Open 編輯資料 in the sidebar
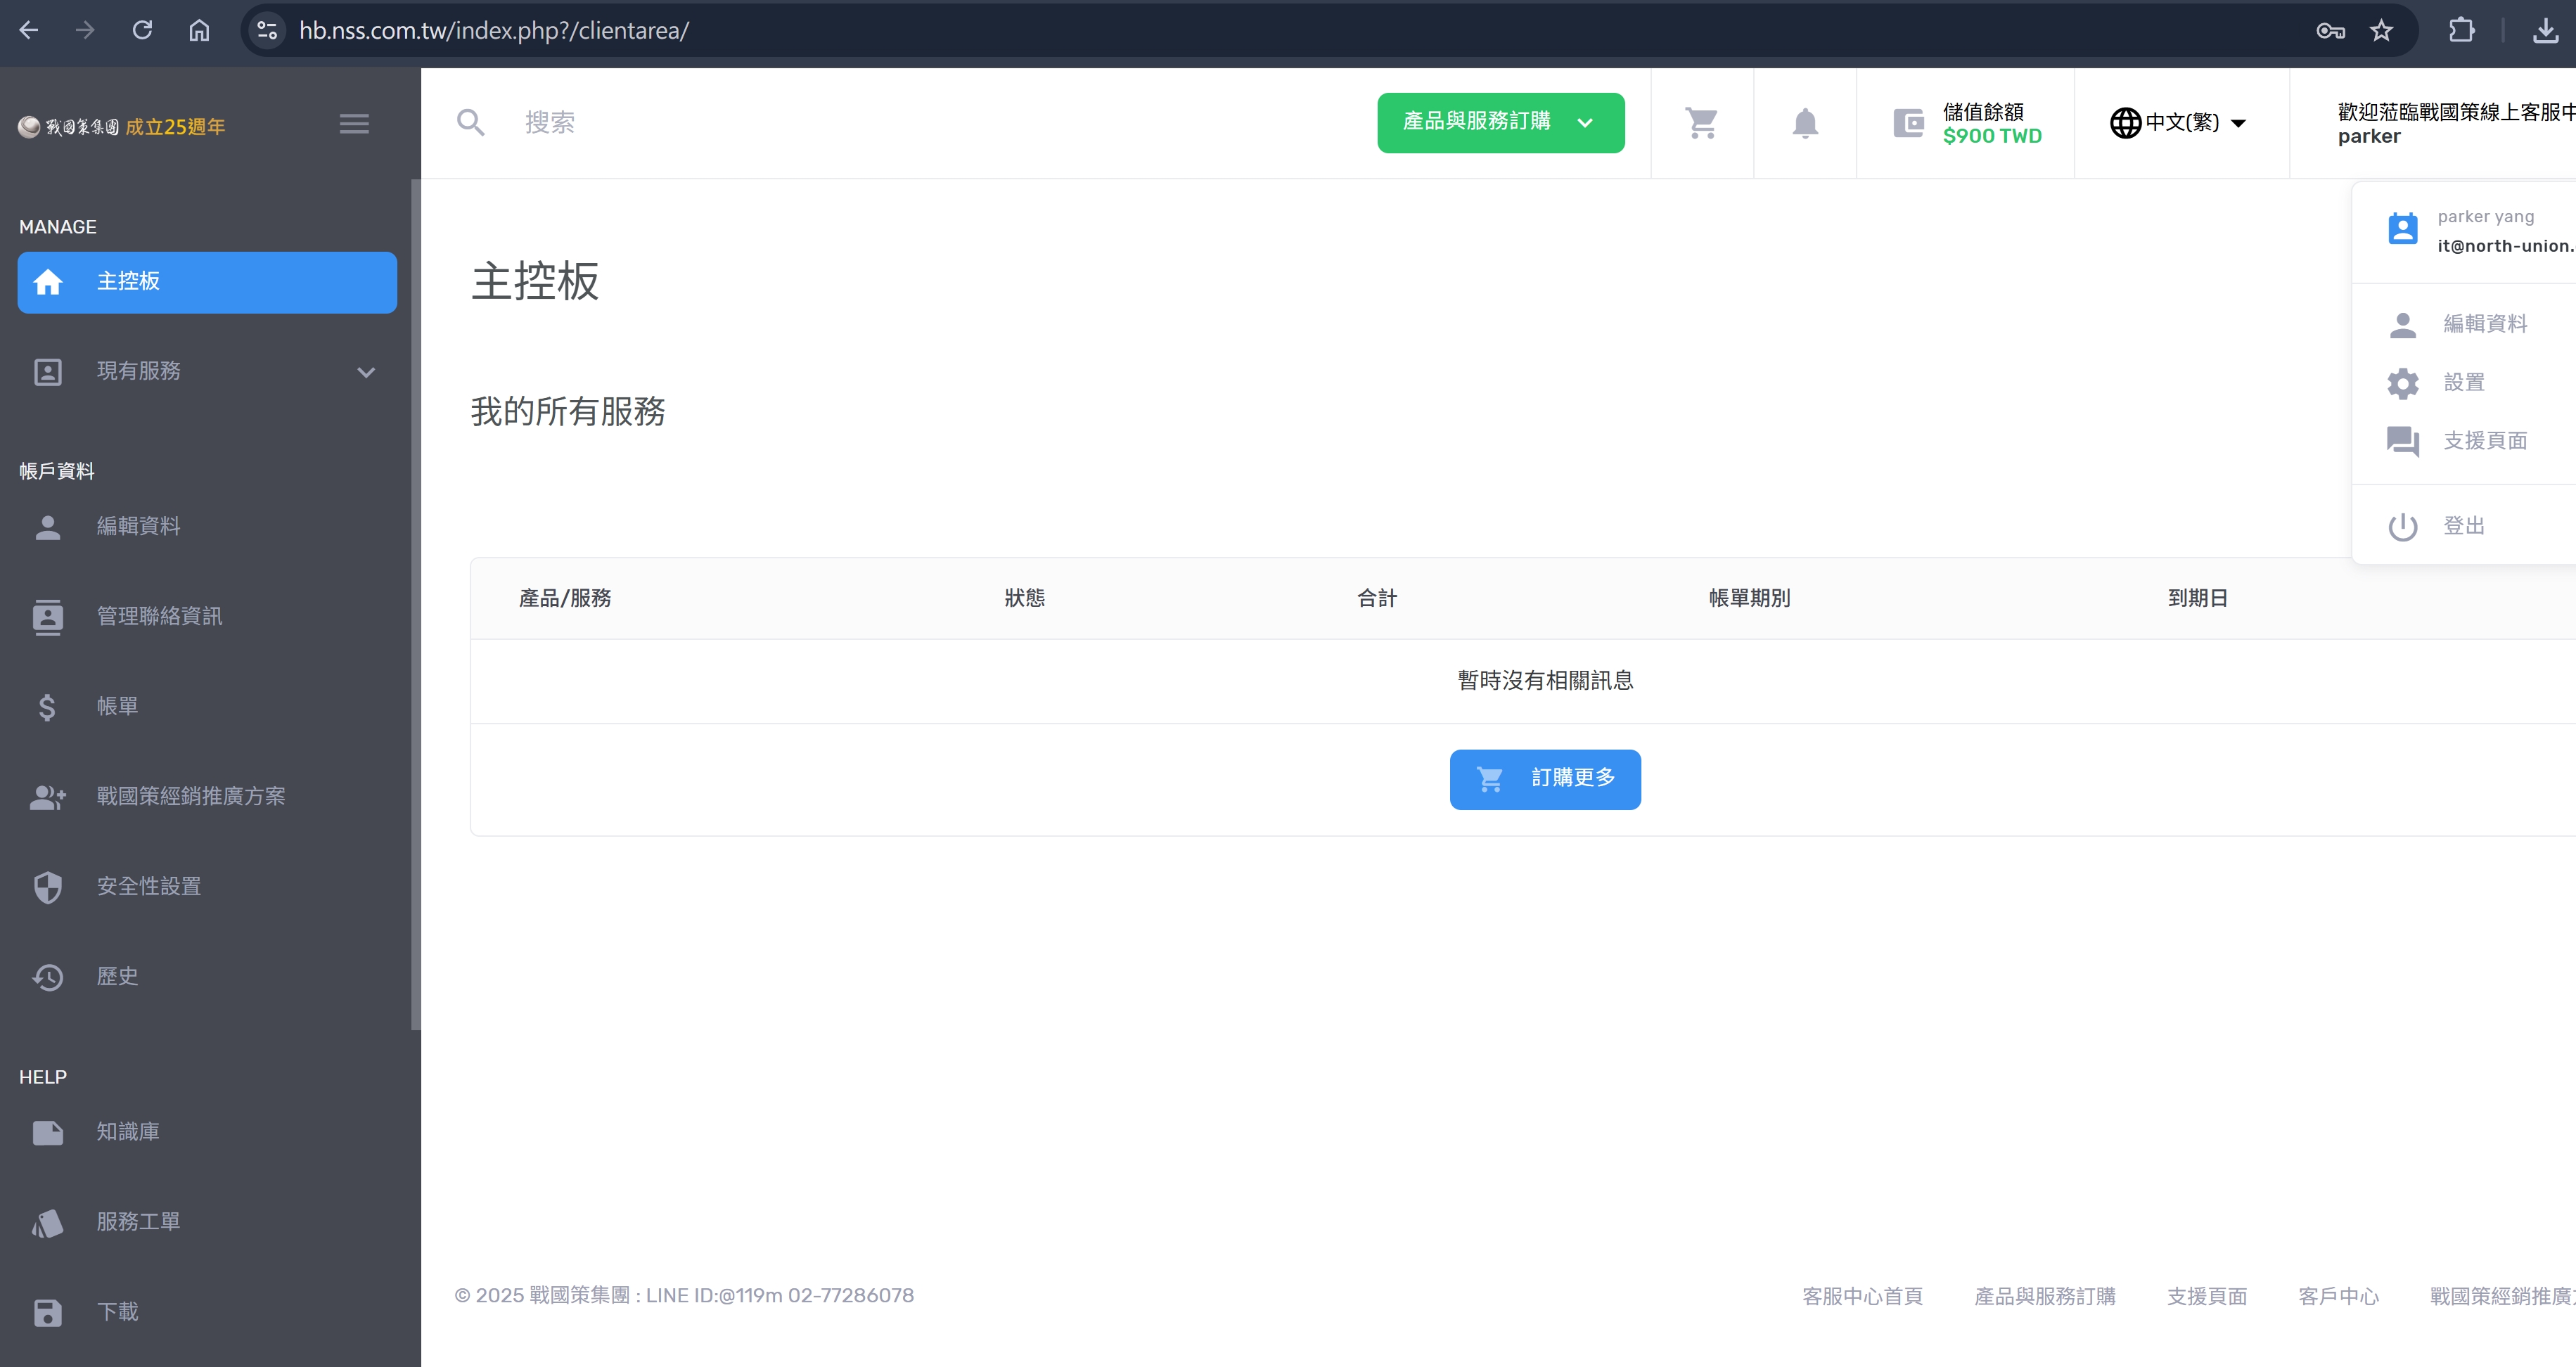 207,527
